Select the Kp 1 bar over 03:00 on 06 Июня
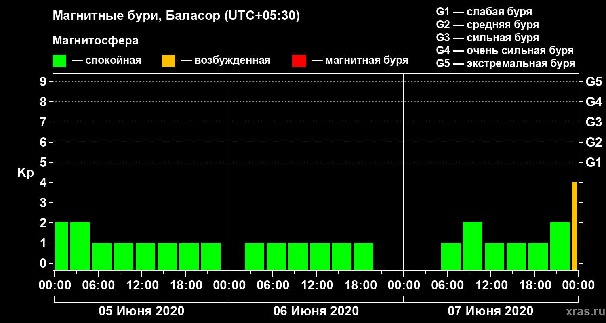 coord(255,256)
